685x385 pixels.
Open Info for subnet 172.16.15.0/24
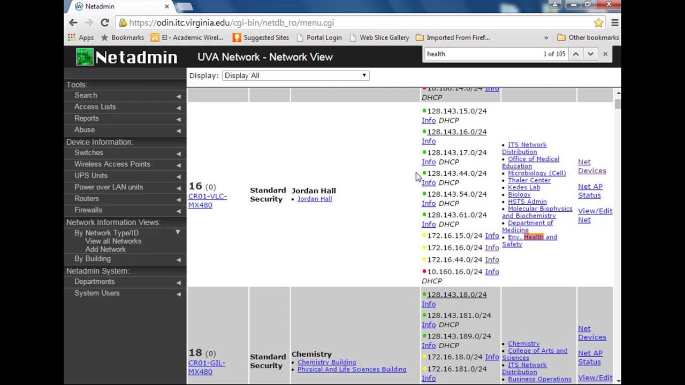click(x=492, y=236)
